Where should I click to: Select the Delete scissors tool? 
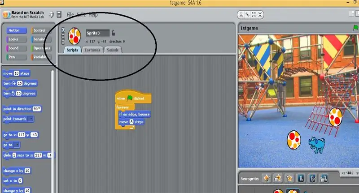pyautogui.click(x=248, y=15)
